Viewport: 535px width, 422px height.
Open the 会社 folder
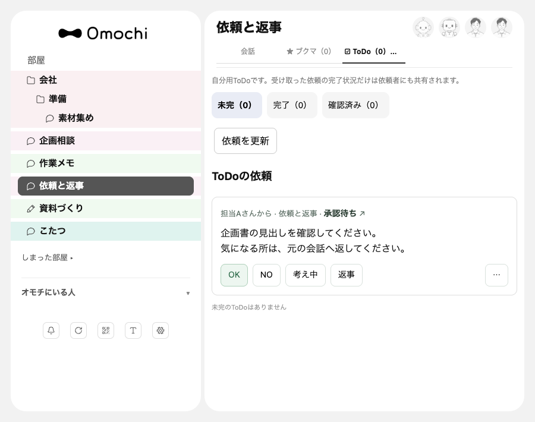point(106,80)
